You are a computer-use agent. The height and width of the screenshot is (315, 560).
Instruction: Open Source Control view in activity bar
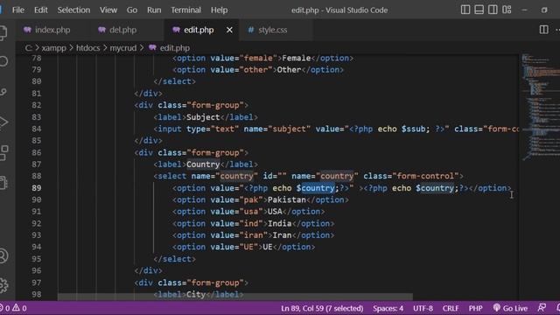3,92
